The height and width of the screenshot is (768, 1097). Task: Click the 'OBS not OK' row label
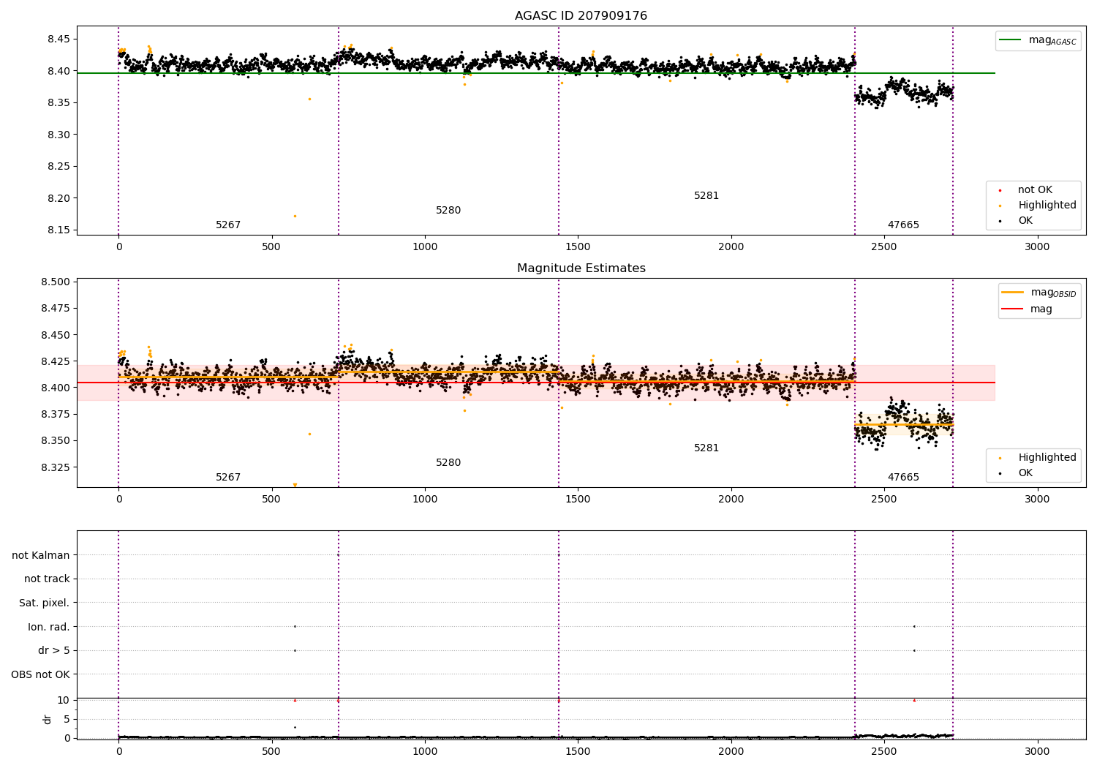41,674
